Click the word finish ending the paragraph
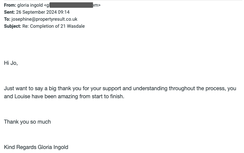 click(x=116, y=97)
